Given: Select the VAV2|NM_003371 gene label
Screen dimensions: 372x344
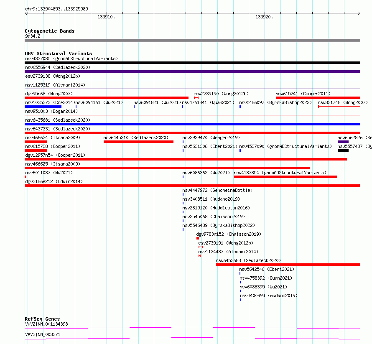Looking at the screenshot, I should pos(43,334).
